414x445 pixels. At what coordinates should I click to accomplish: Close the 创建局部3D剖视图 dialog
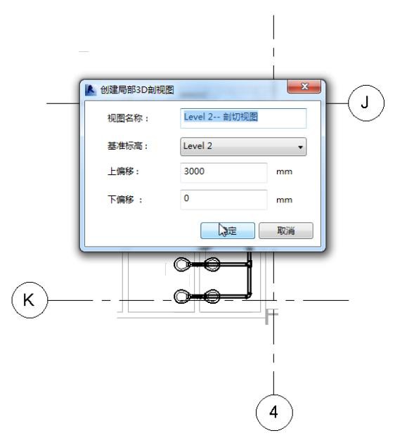click(x=304, y=86)
